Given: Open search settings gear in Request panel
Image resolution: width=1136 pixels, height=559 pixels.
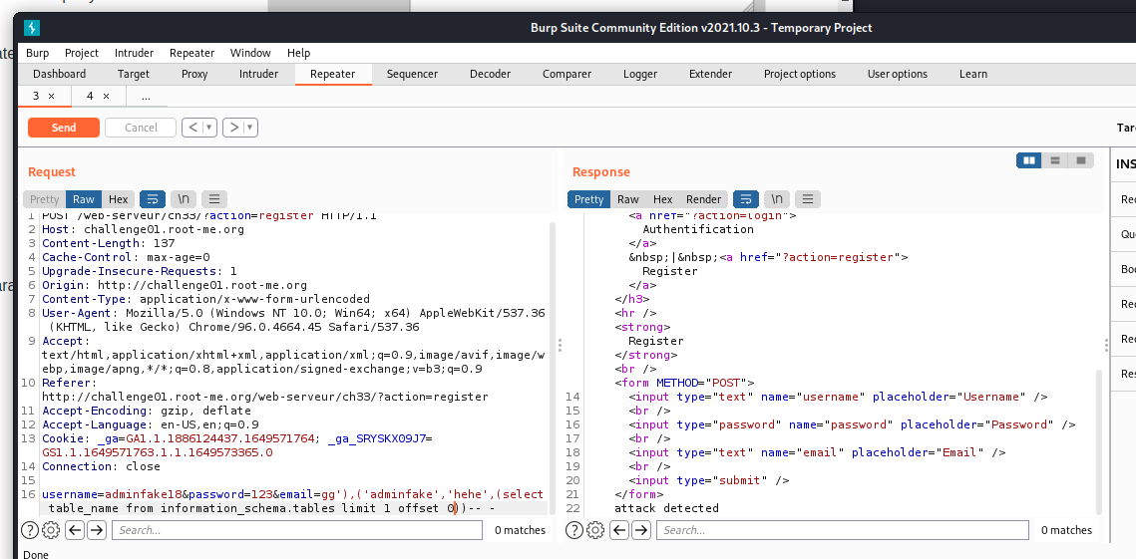Looking at the screenshot, I should (50, 530).
